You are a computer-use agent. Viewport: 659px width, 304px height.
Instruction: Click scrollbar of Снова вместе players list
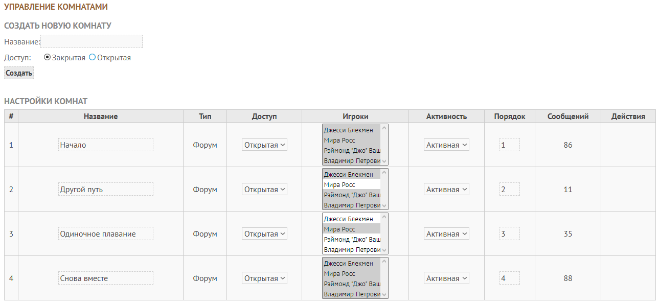(x=384, y=278)
